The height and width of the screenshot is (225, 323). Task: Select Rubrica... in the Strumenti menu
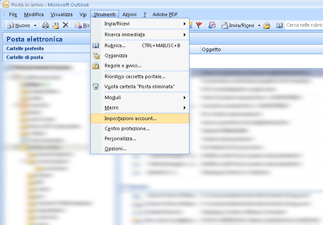click(x=140, y=45)
